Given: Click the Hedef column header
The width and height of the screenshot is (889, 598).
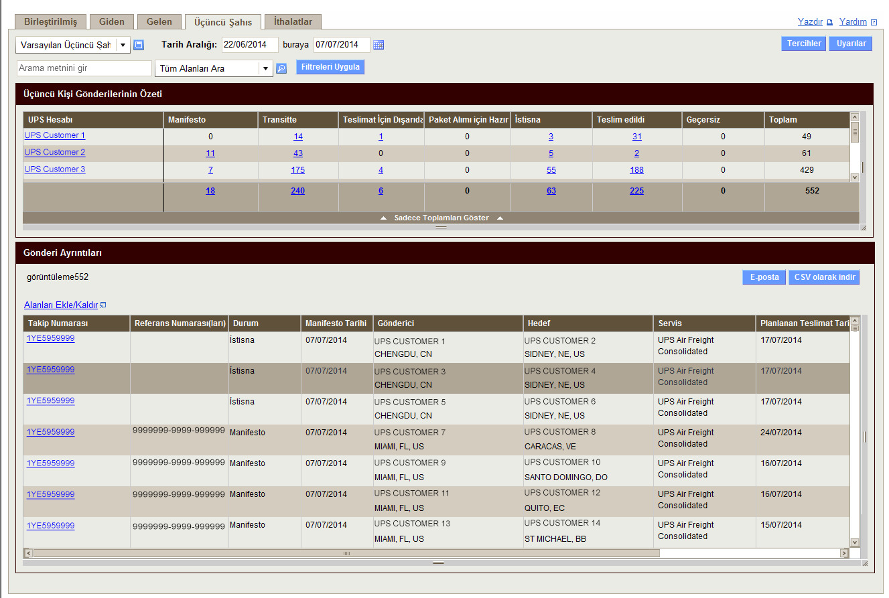Looking at the screenshot, I should tap(589, 323).
